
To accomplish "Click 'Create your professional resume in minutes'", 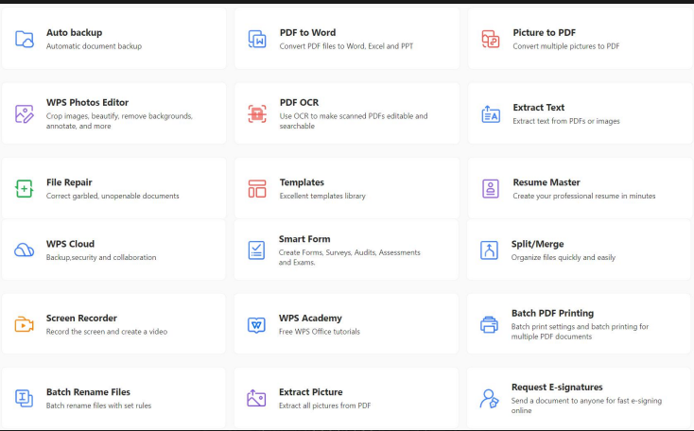I will point(583,196).
